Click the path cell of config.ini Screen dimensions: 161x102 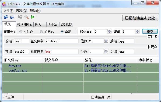(110, 70)
